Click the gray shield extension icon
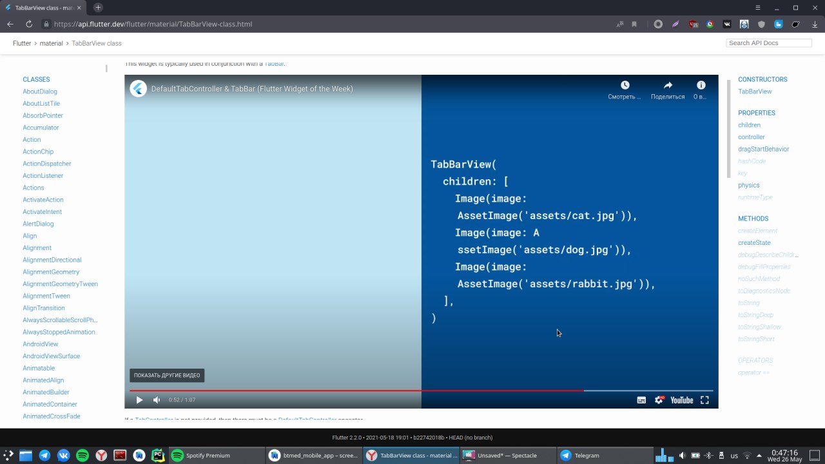The height and width of the screenshot is (464, 825). point(761,24)
